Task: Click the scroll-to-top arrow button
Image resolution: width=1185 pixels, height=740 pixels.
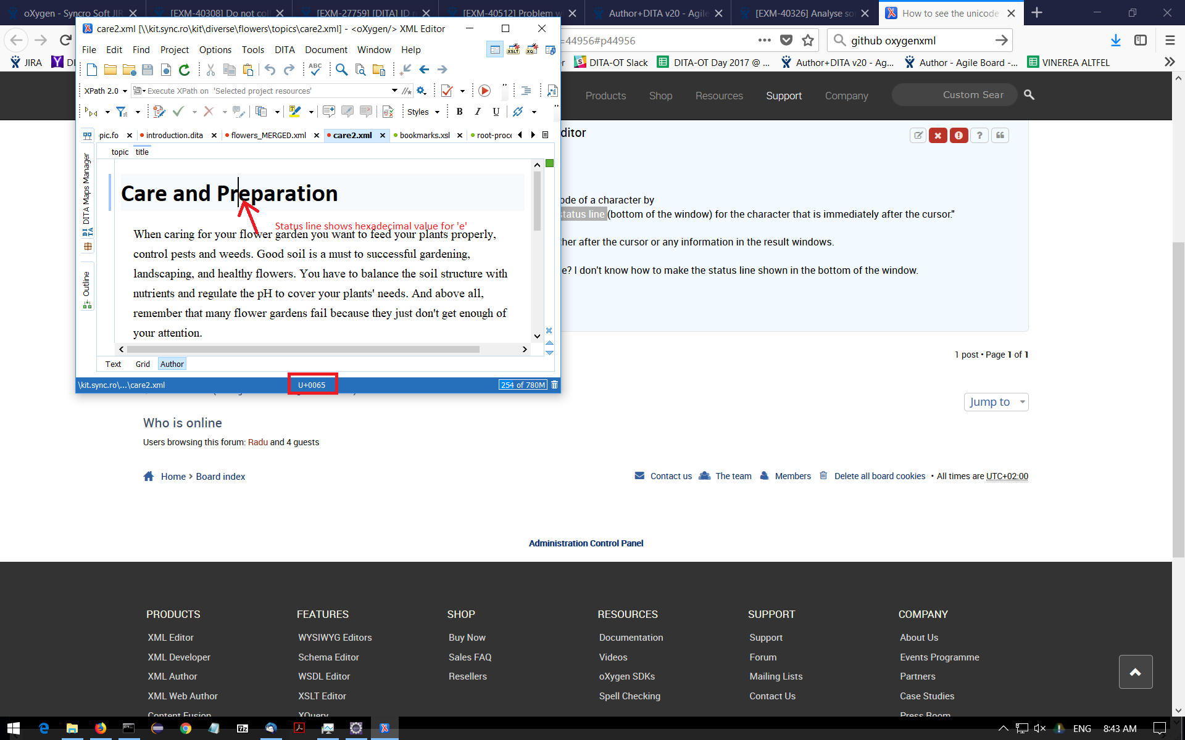Action: tap(1136, 672)
